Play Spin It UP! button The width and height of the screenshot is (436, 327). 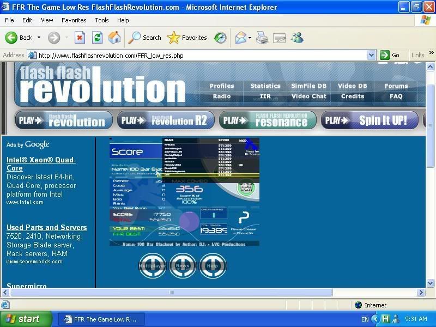click(x=370, y=120)
